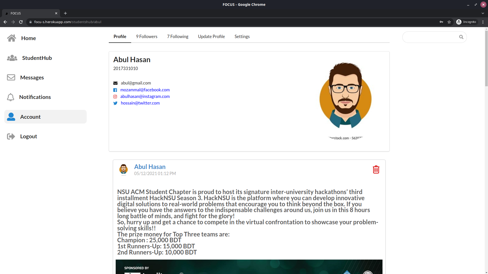Click the delete post trash icon
Viewport: 488px width, 274px height.
(376, 170)
